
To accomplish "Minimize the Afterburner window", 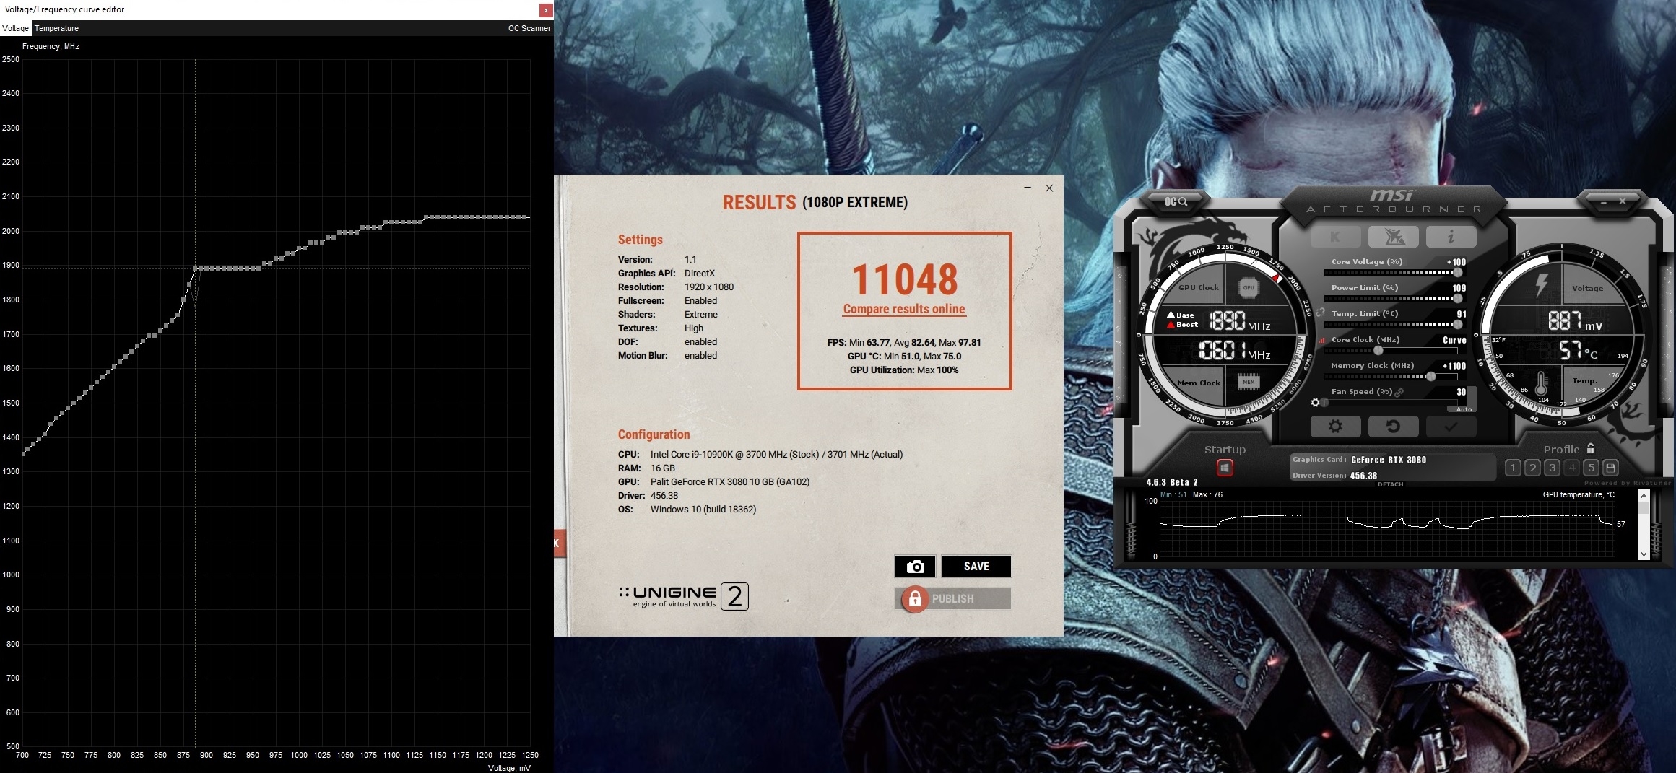I will tap(1603, 202).
